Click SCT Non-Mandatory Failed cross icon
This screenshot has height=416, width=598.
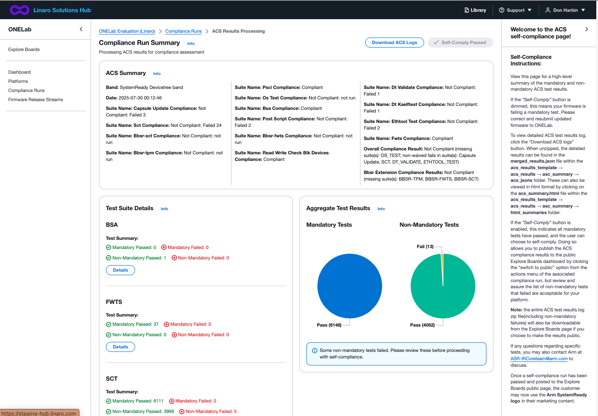(x=182, y=411)
